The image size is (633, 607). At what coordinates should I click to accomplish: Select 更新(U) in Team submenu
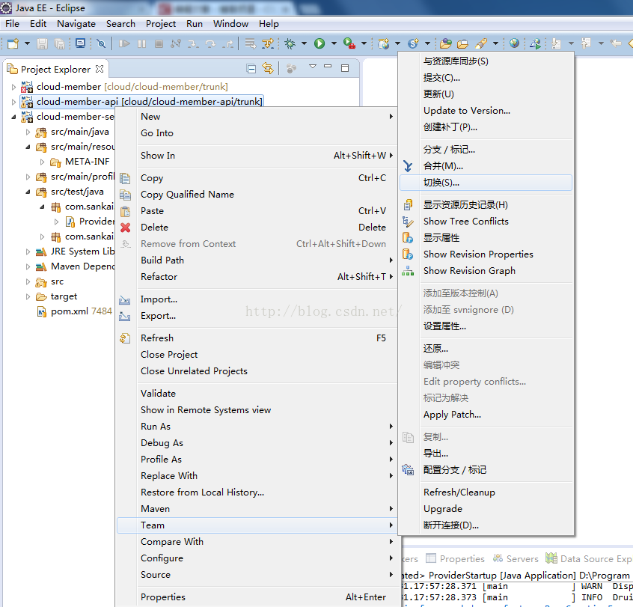pos(486,94)
